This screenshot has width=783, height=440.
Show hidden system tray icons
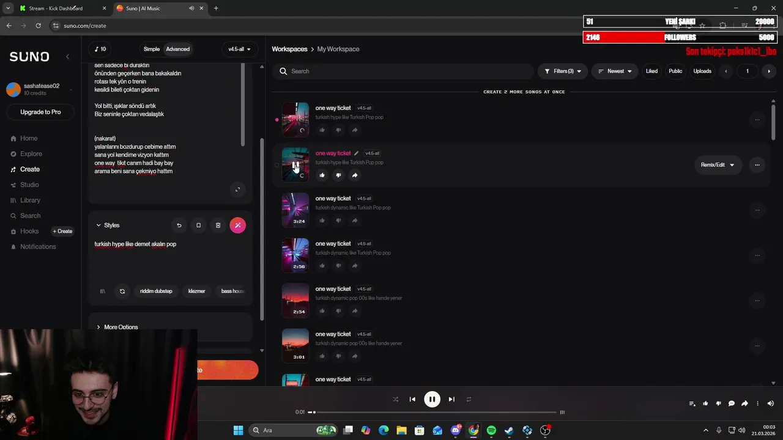point(705,430)
